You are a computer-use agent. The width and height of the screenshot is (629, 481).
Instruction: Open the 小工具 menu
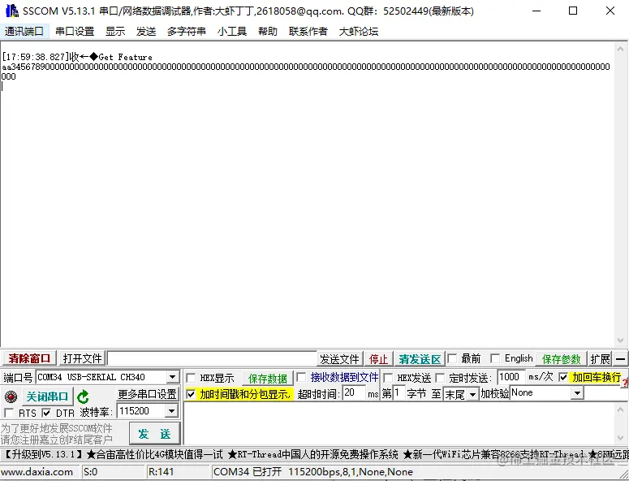tap(232, 31)
